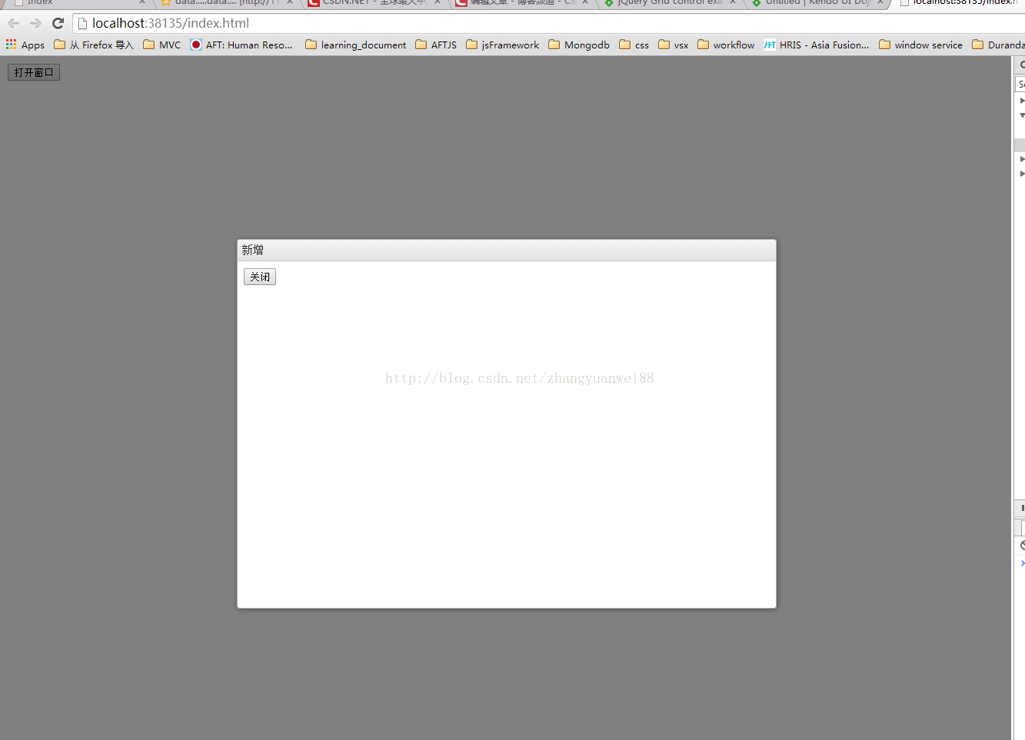Switch to the jQuery Grid control tab
Screen dimensions: 1025x740
[669, 3]
